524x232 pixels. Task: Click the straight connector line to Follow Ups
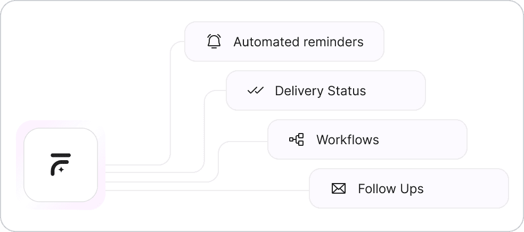213,190
